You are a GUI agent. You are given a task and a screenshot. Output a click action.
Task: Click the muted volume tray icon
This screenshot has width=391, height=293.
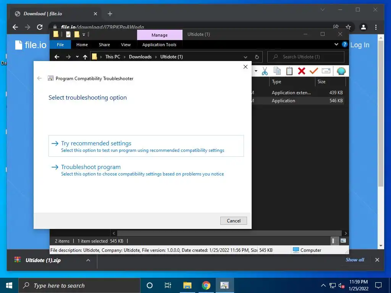coord(341,285)
